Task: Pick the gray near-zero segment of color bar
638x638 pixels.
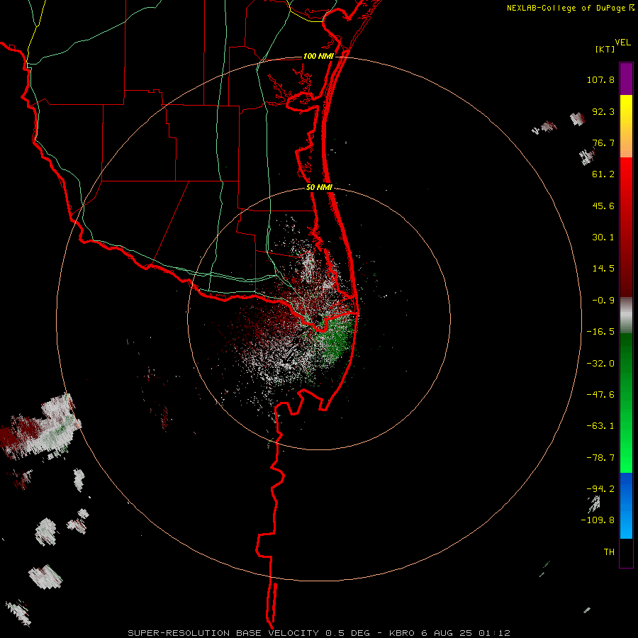Action: [626, 315]
